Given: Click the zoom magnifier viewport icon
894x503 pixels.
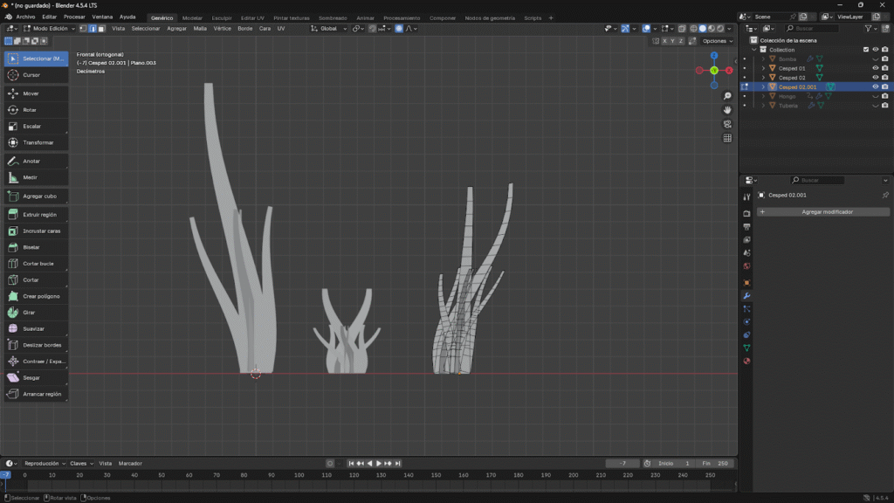Looking at the screenshot, I should (727, 96).
